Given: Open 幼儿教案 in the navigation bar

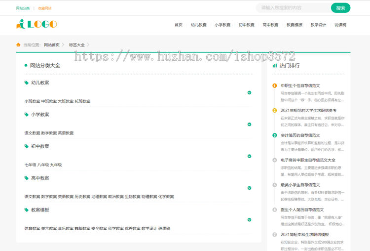Looking at the screenshot, I should pyautogui.click(x=199, y=25).
